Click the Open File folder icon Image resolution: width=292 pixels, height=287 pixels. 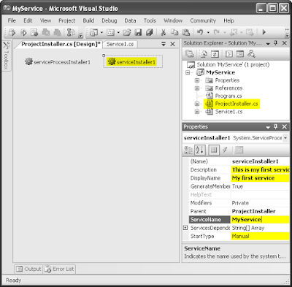[127, 32]
